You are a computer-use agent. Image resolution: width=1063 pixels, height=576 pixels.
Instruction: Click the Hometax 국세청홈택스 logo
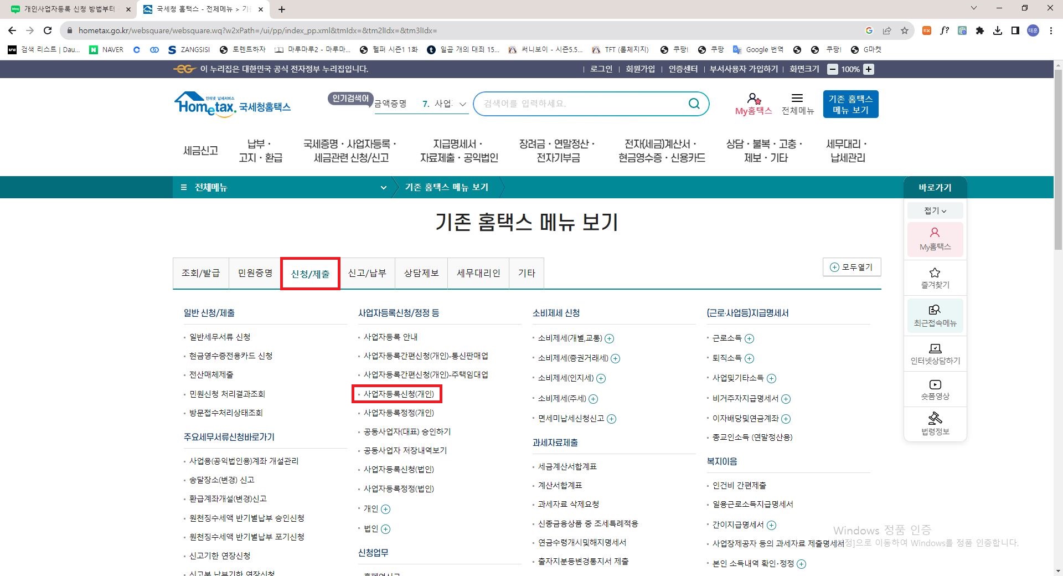[233, 104]
